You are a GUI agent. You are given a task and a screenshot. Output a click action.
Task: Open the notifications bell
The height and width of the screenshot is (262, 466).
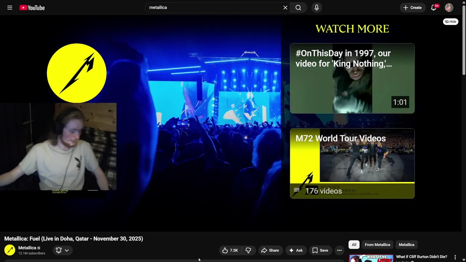click(434, 8)
